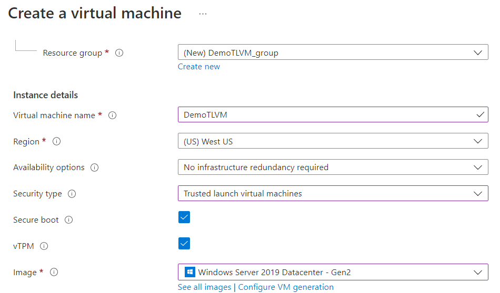
Task: Click the Create a virtual machine title
Action: tap(95, 13)
